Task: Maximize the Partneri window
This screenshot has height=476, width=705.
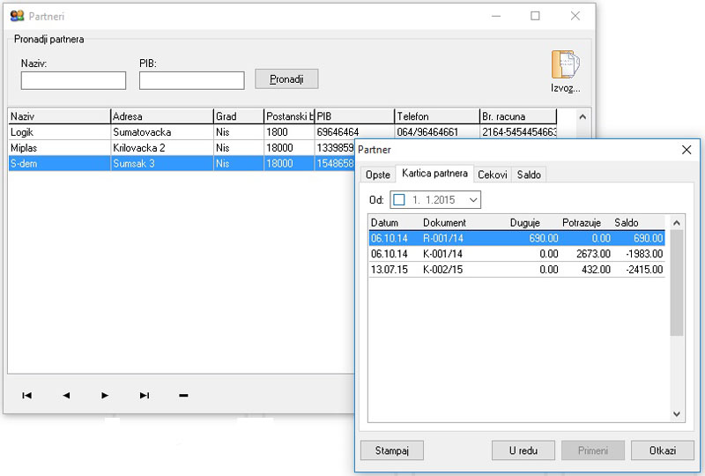Action: pos(535,16)
